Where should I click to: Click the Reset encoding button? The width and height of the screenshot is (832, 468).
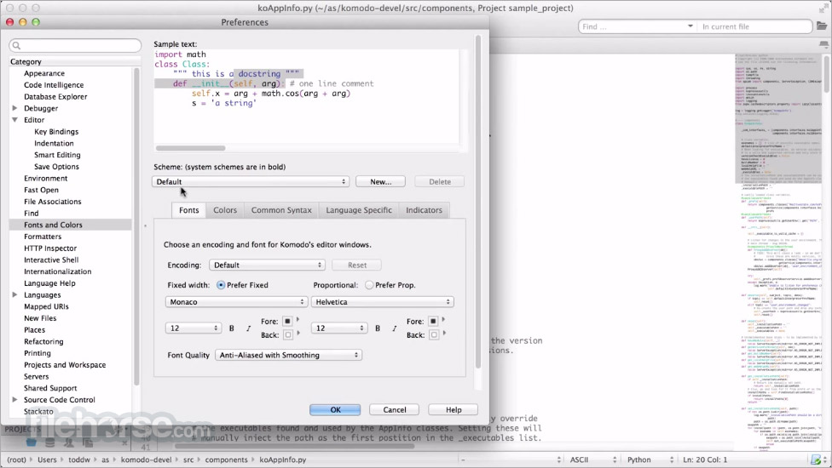[x=356, y=265]
